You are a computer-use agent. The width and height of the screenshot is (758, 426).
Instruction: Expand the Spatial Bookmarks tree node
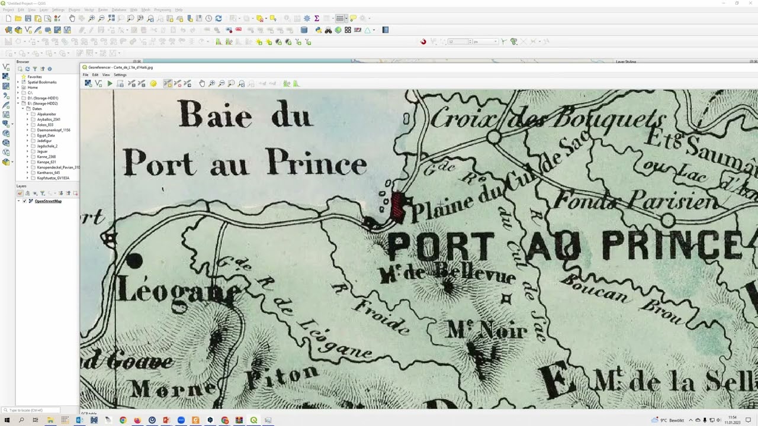coord(17,82)
